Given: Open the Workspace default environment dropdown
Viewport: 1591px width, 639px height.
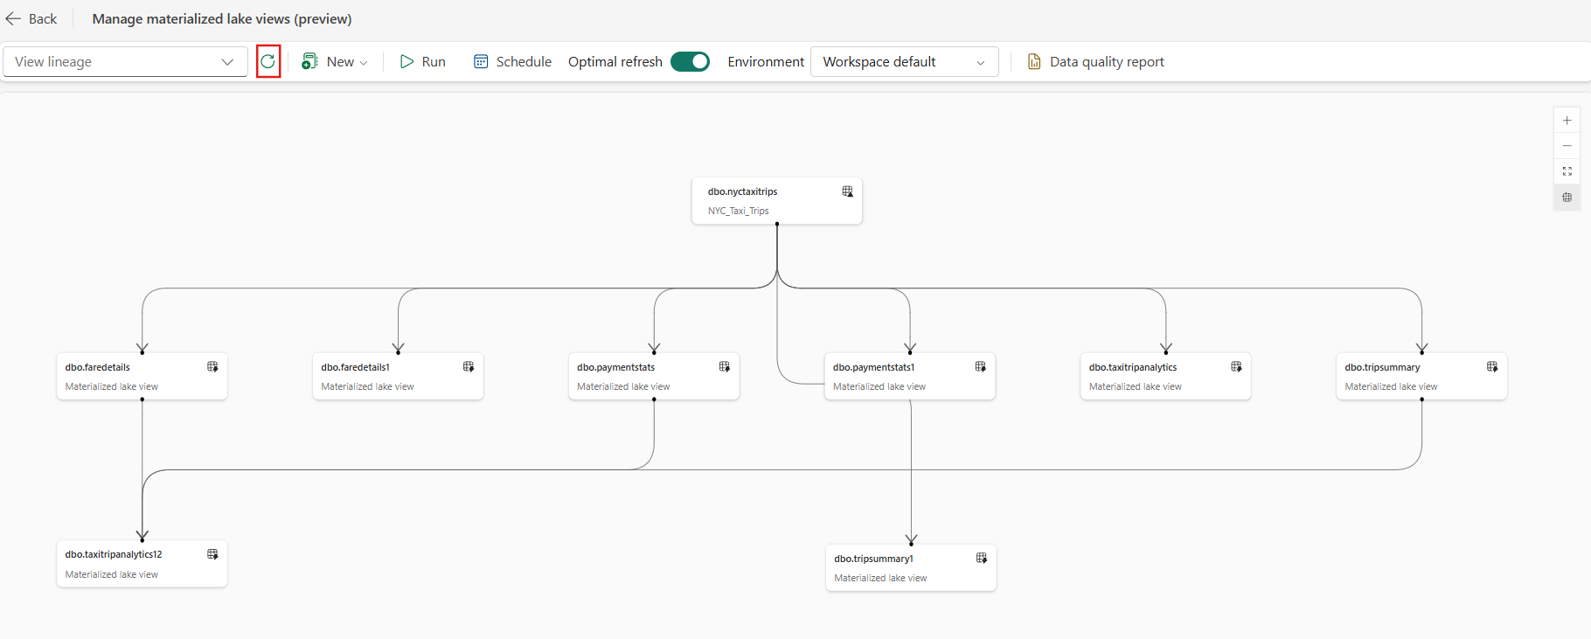Looking at the screenshot, I should pos(904,61).
